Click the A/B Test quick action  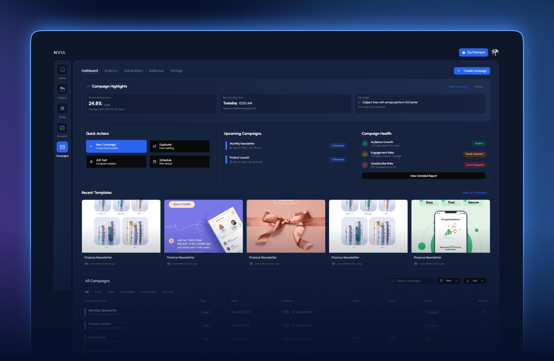tap(116, 162)
